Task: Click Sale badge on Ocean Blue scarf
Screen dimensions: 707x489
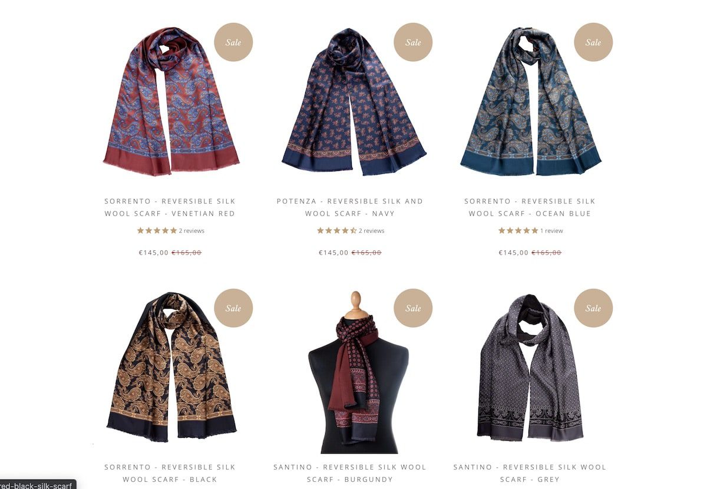Action: 593,42
